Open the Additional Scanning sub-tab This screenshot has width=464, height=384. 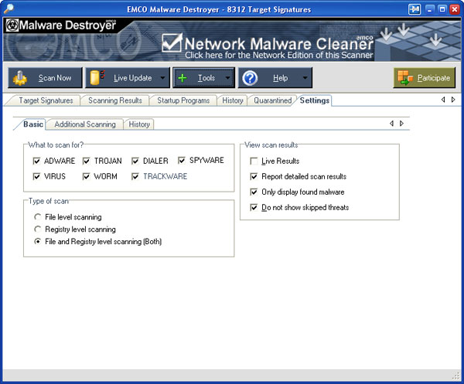[x=85, y=124]
